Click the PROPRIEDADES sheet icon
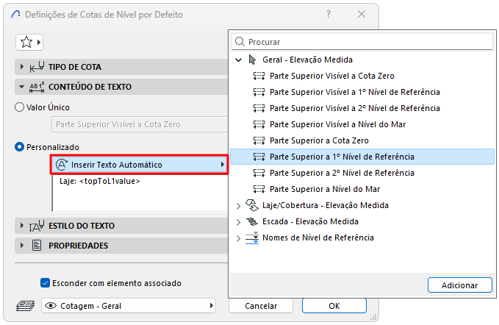 [x=37, y=246]
